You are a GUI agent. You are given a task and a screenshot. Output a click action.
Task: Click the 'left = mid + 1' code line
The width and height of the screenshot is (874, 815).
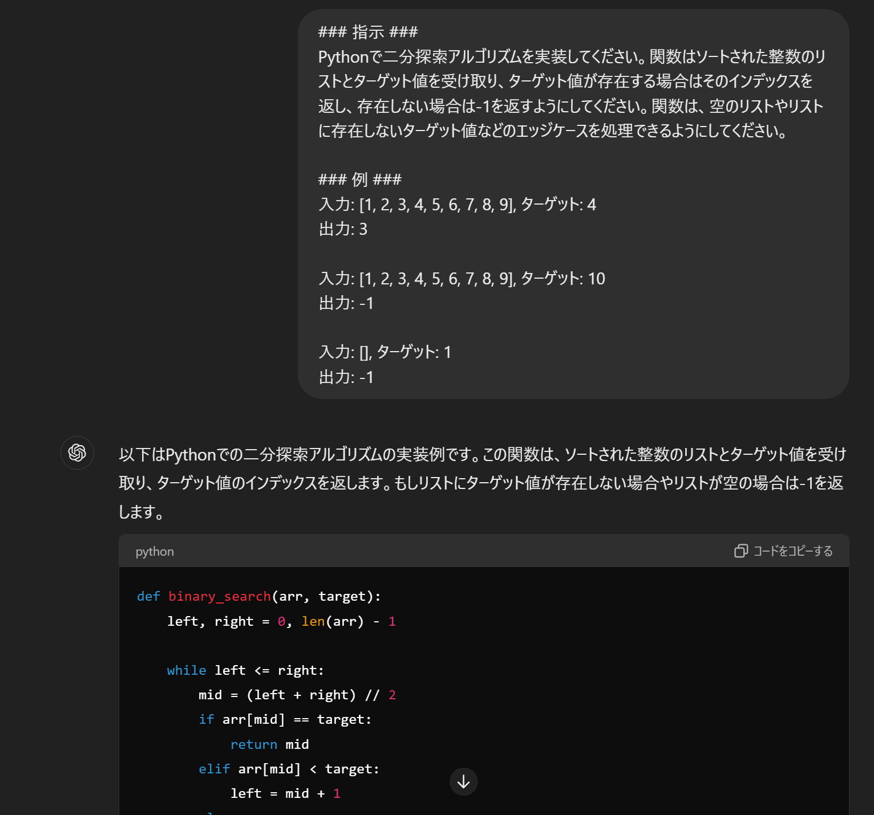pyautogui.click(x=285, y=794)
